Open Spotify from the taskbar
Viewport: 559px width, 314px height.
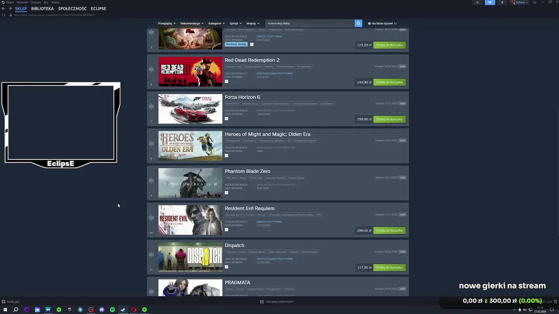(112, 310)
